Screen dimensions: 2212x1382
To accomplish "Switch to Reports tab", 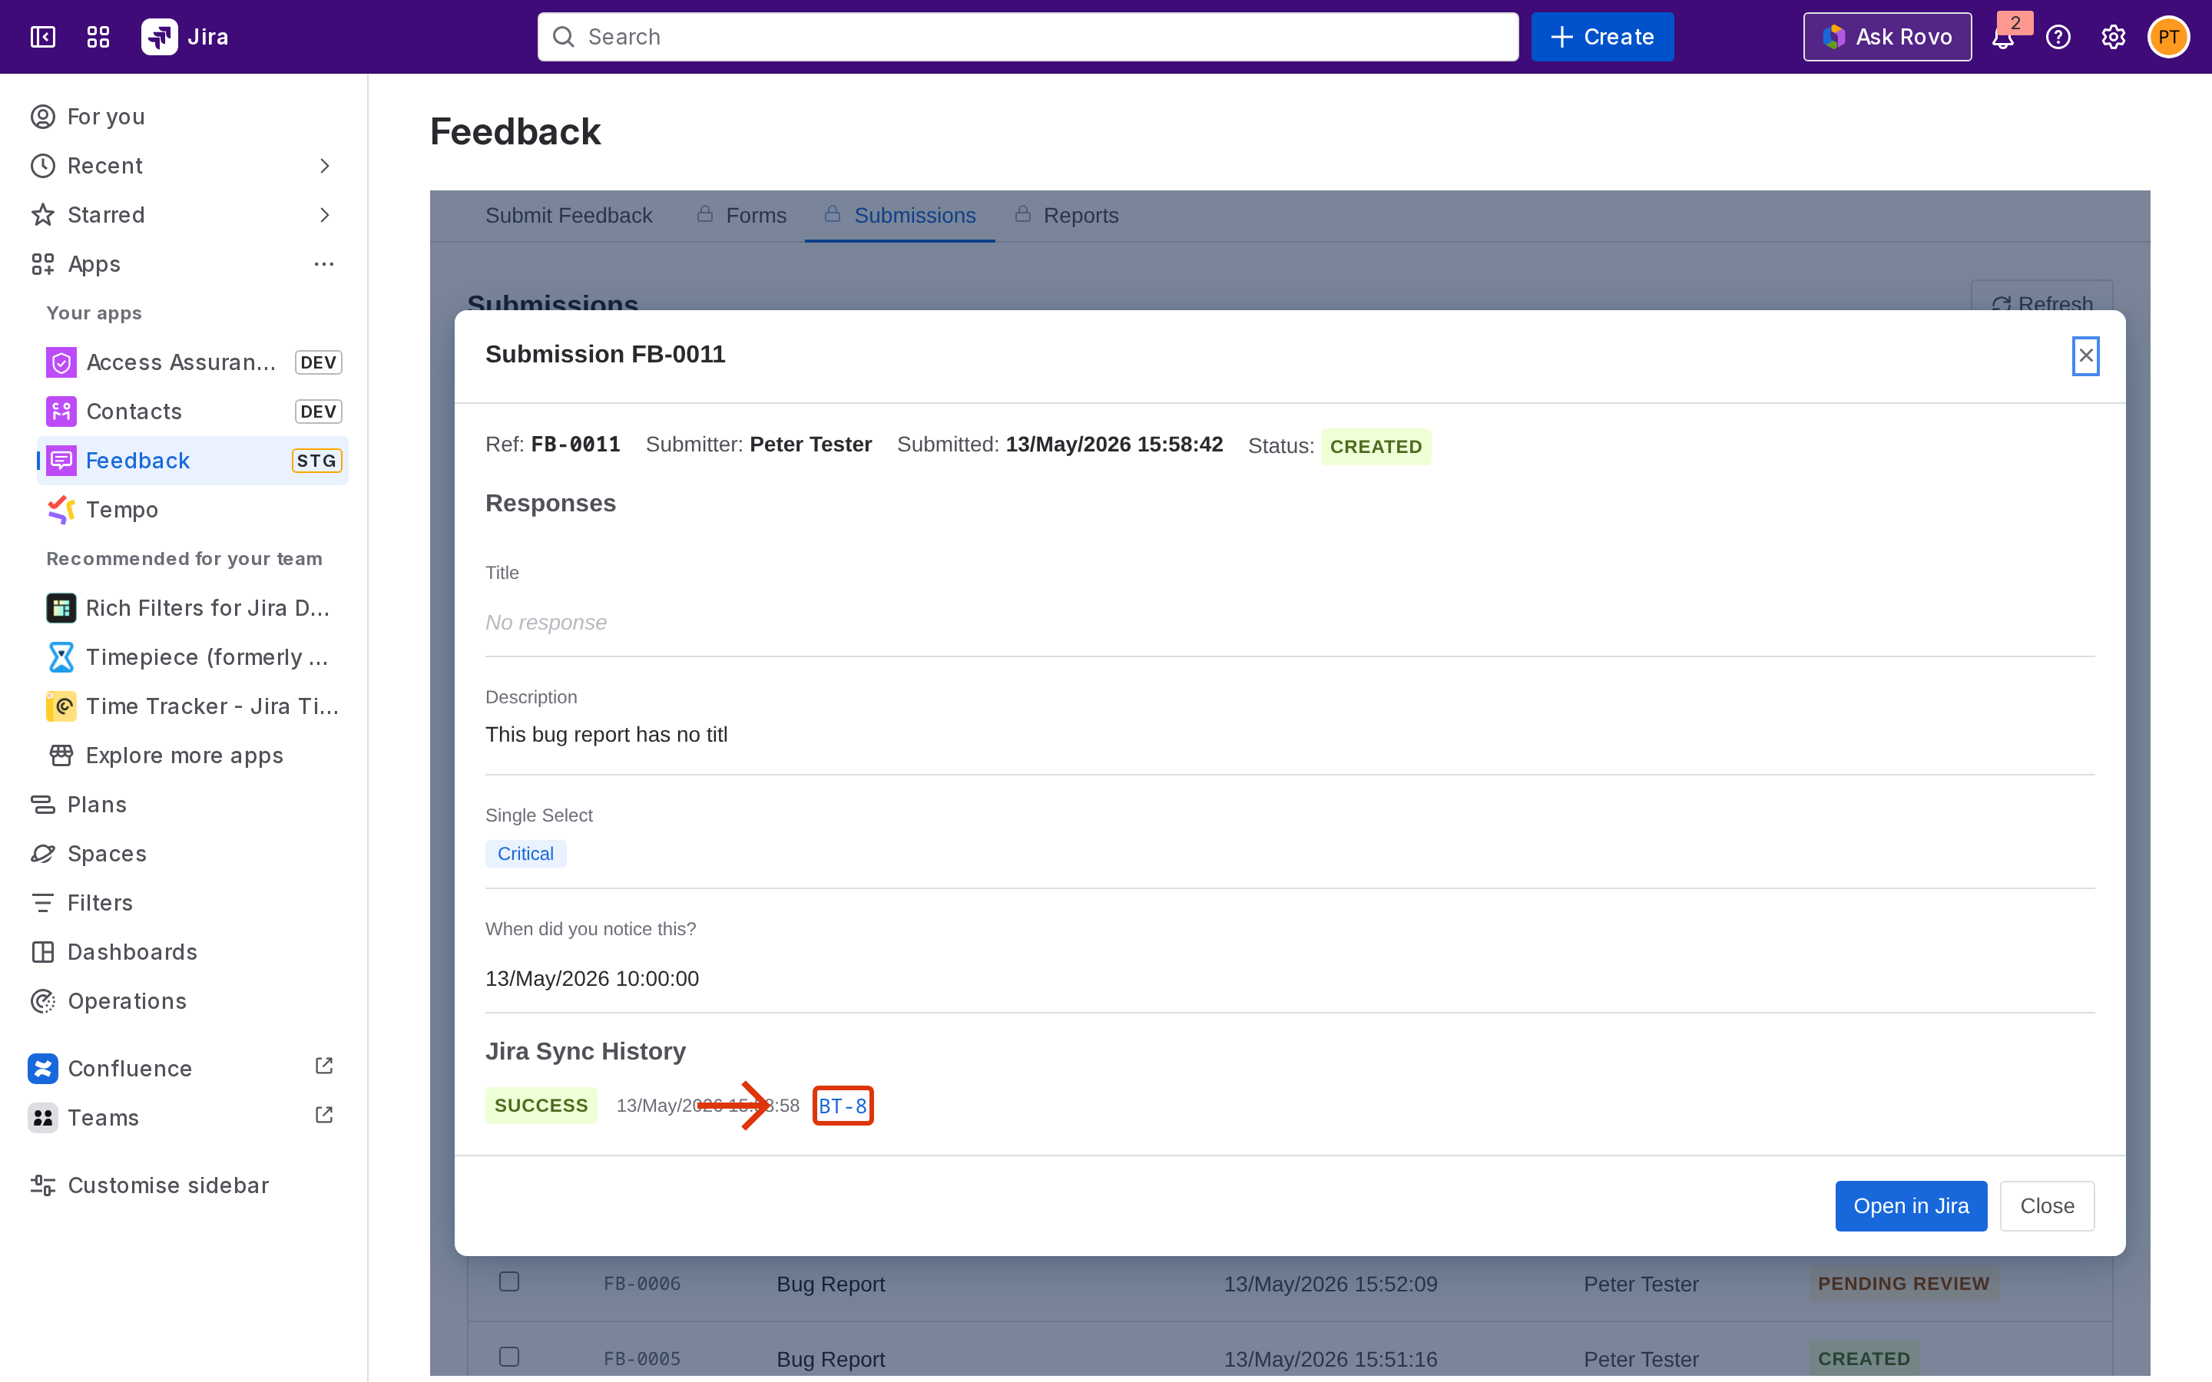I will (1066, 216).
